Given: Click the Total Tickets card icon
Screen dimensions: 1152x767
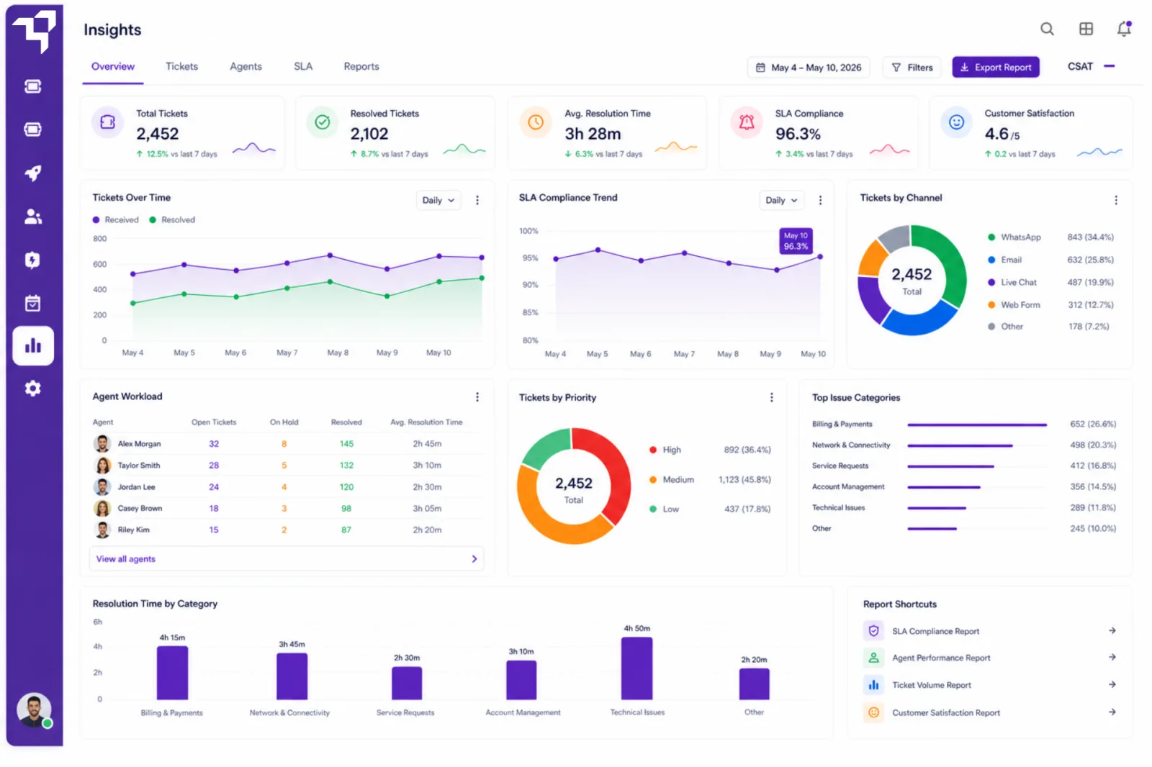Looking at the screenshot, I should 108,122.
